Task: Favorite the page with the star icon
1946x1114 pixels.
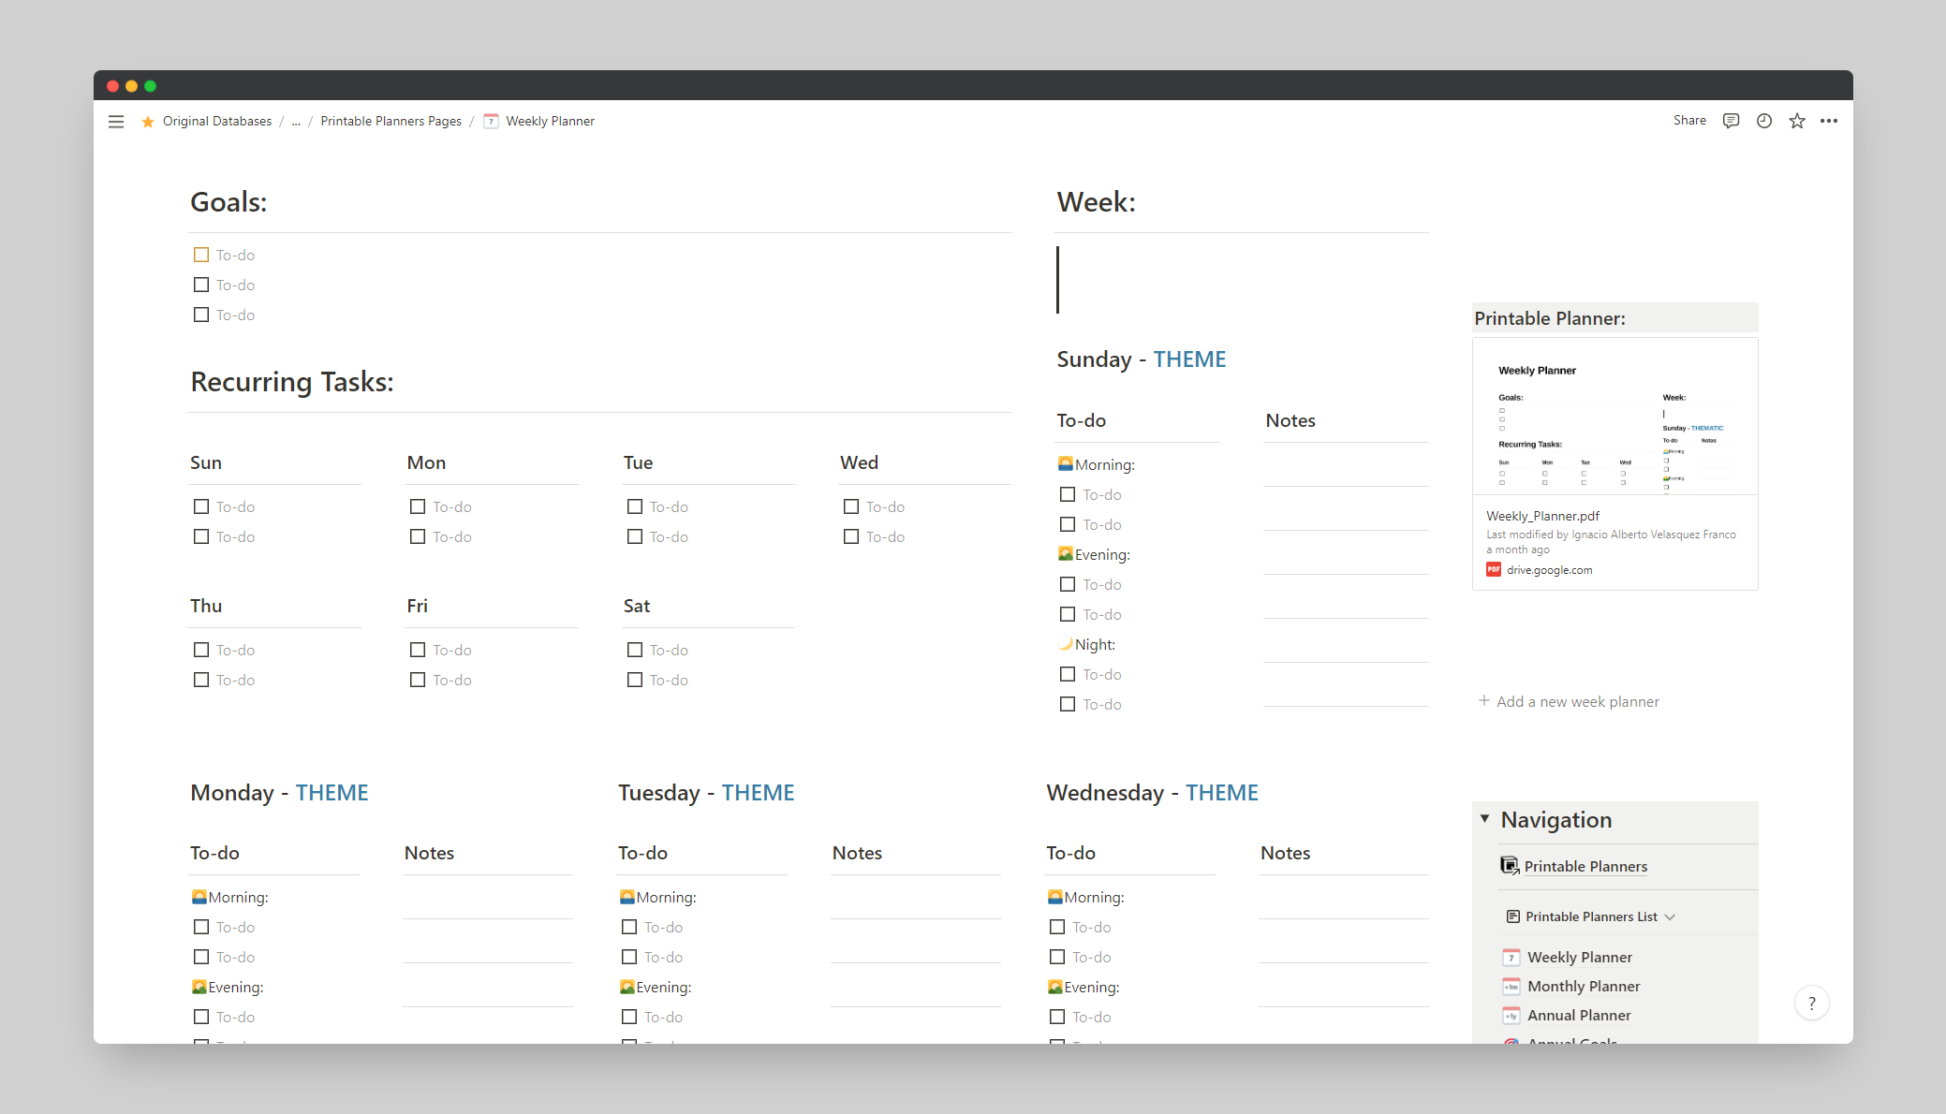Action: [1797, 121]
